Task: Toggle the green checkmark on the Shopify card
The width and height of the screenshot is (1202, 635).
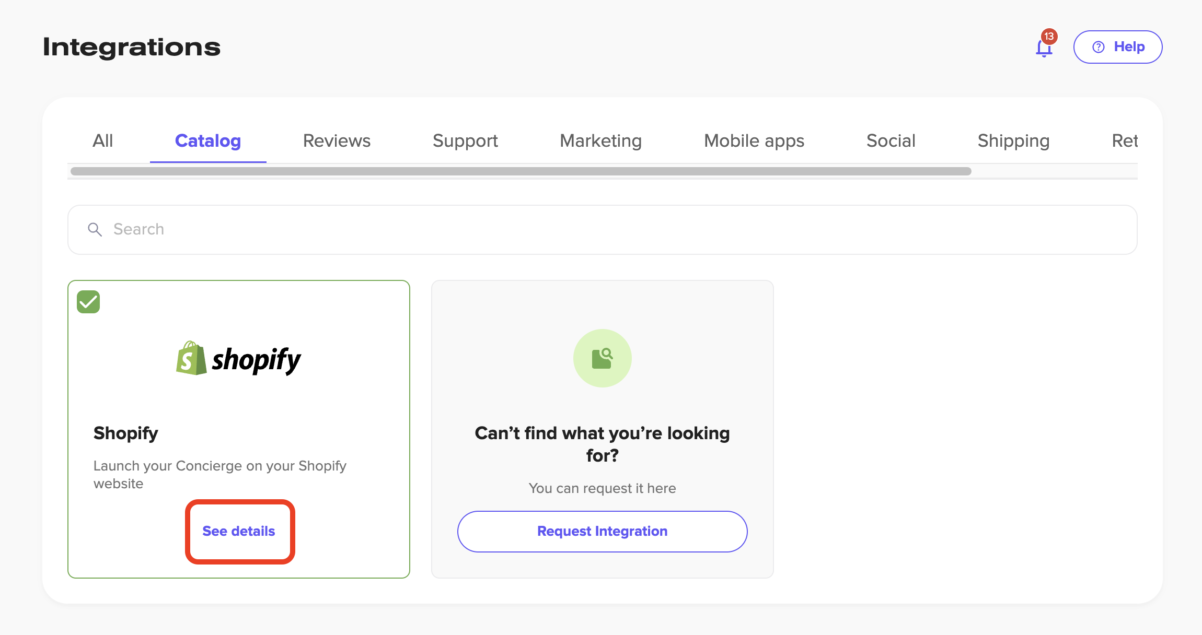Action: pyautogui.click(x=88, y=301)
